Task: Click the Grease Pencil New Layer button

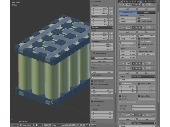Action: (102, 61)
